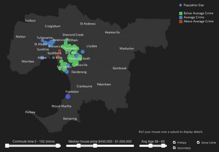The width and height of the screenshot is (219, 152).
Task: Click the orange marker beside St Kilda
Action: [58, 56]
